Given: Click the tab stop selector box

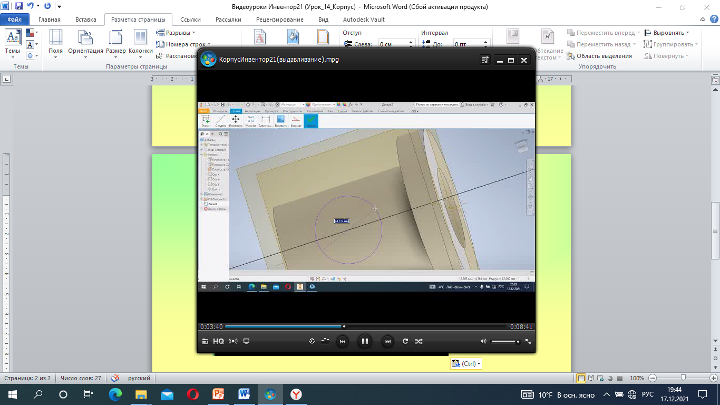Looking at the screenshot, I should [7, 80].
